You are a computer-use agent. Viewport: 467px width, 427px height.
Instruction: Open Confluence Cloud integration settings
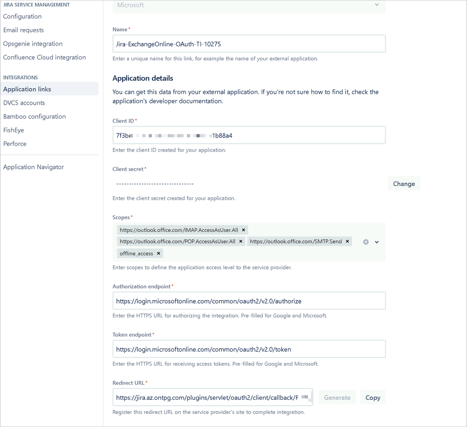[x=44, y=57]
